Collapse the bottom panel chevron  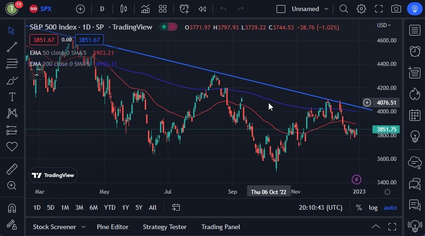click(x=376, y=226)
